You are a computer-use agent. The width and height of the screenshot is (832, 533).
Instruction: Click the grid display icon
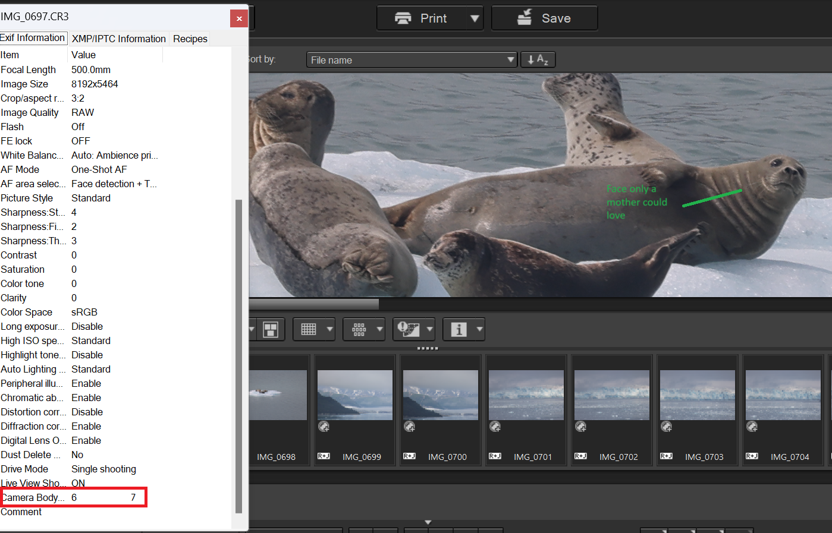308,329
